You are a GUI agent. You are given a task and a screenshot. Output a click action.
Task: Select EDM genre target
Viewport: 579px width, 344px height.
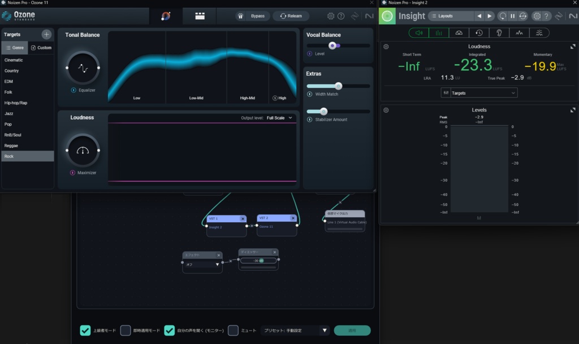[x=28, y=81]
